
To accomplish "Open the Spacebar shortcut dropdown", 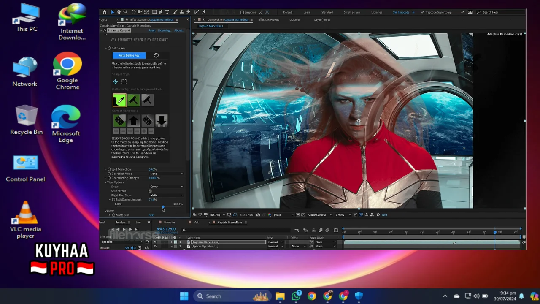I will coord(122,242).
